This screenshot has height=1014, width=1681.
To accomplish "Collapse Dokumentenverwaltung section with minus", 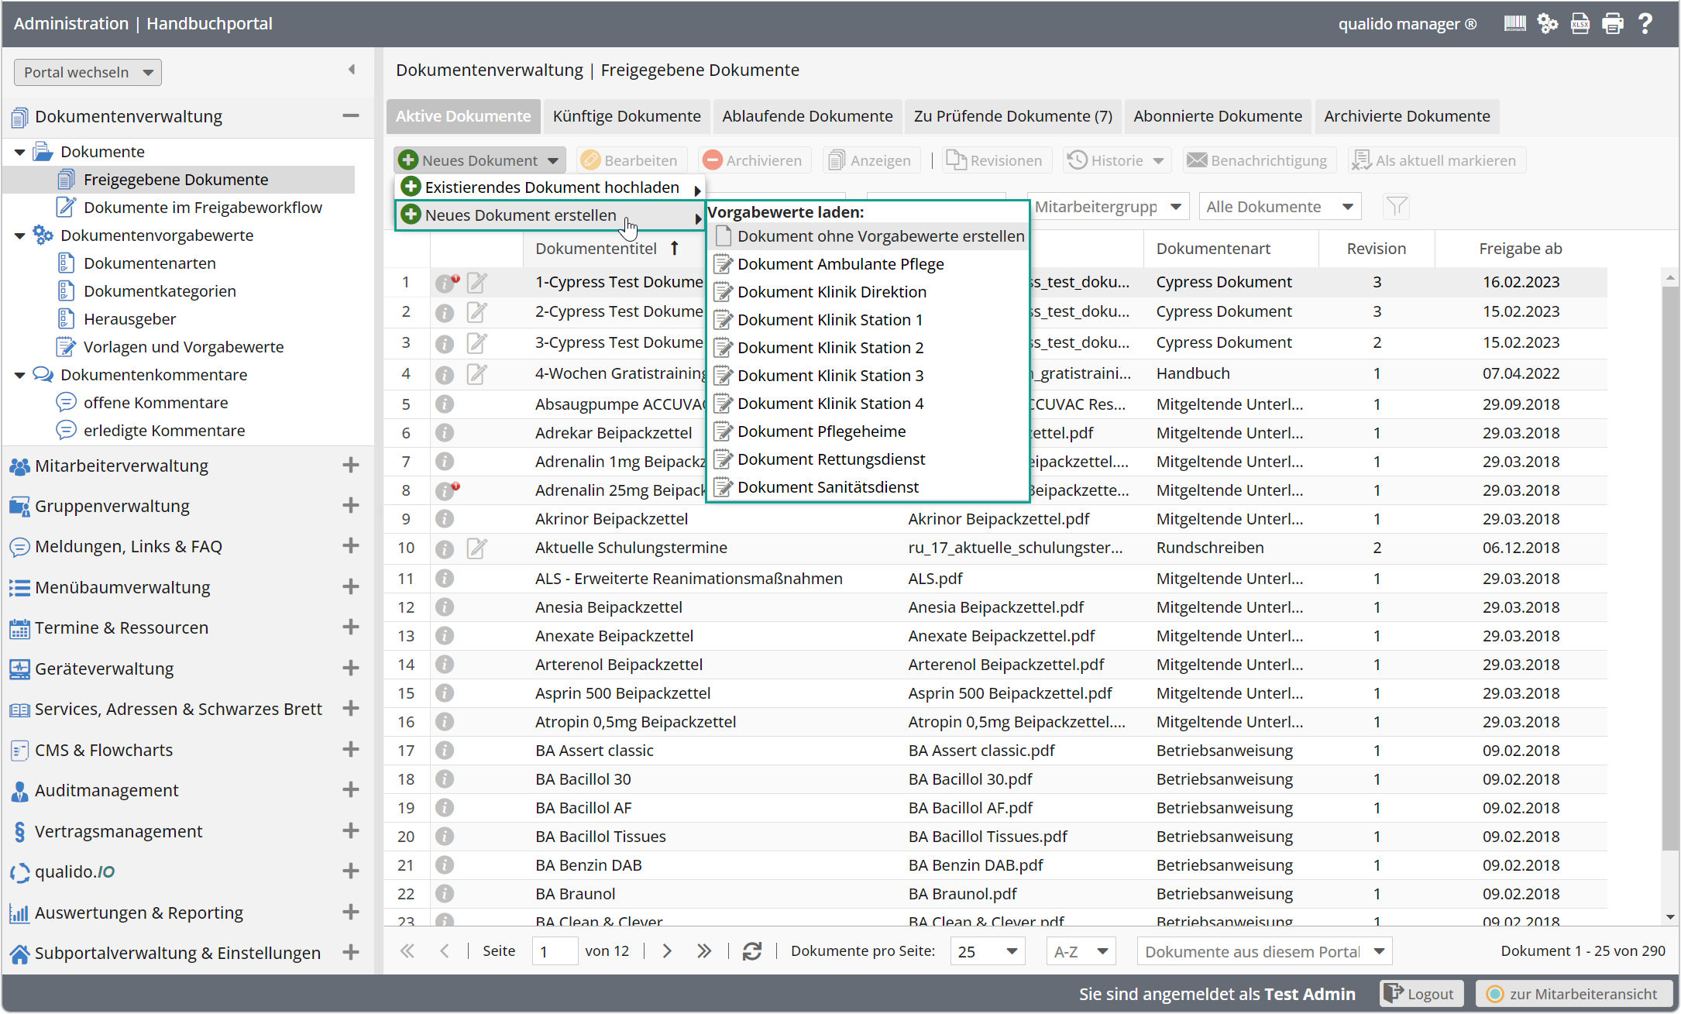I will coord(351,116).
